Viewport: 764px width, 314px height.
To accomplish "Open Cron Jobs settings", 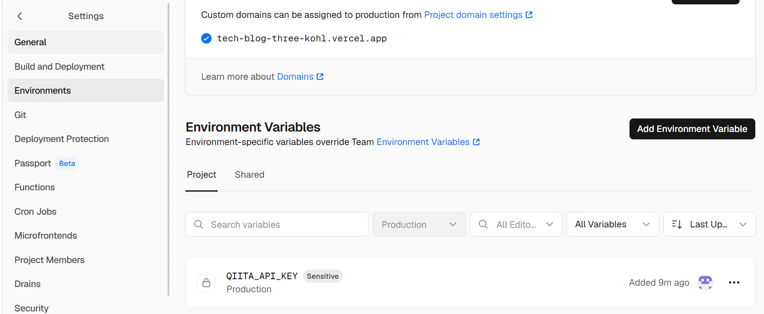I will coord(86,212).
